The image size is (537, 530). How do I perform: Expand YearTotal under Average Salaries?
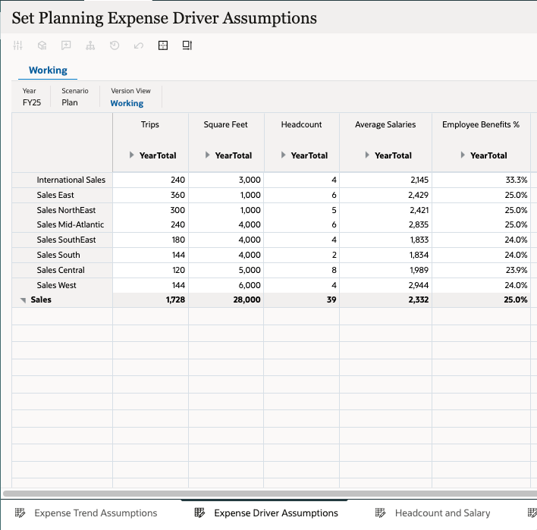(x=367, y=155)
